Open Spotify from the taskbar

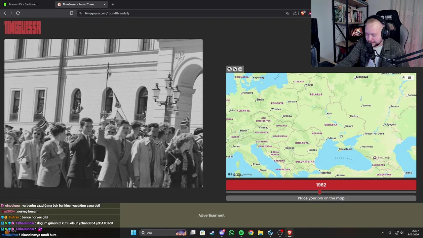click(241, 233)
